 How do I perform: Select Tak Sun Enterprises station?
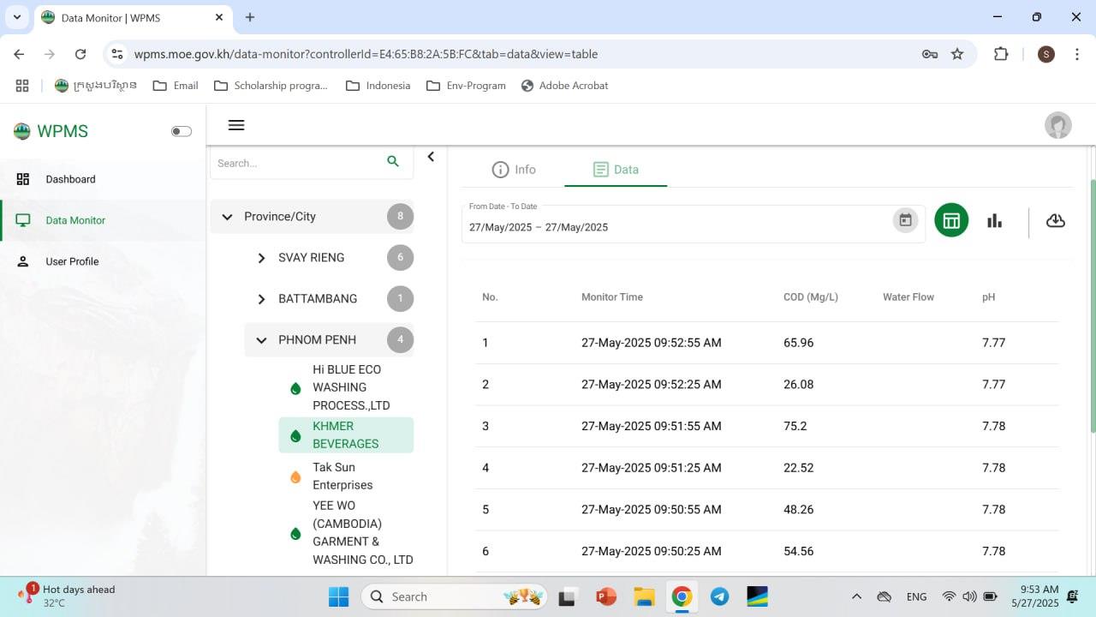point(346,476)
